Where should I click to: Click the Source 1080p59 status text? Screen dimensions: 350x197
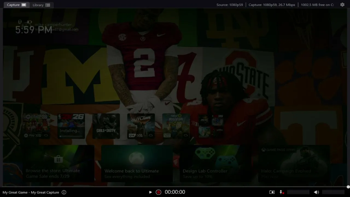[230, 5]
